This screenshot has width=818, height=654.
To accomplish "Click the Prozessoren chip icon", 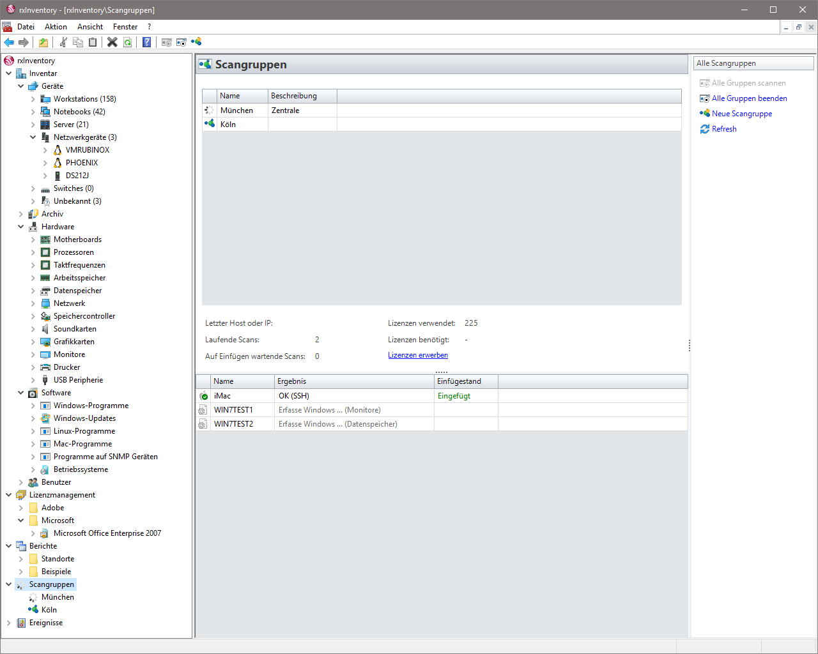I will tap(45, 252).
